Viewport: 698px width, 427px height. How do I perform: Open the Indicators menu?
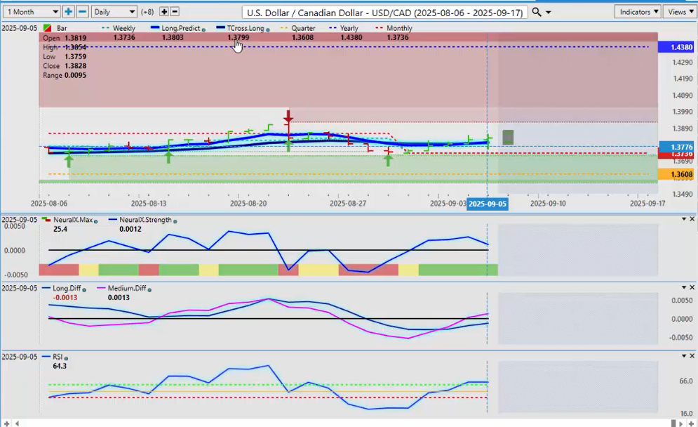pos(637,12)
